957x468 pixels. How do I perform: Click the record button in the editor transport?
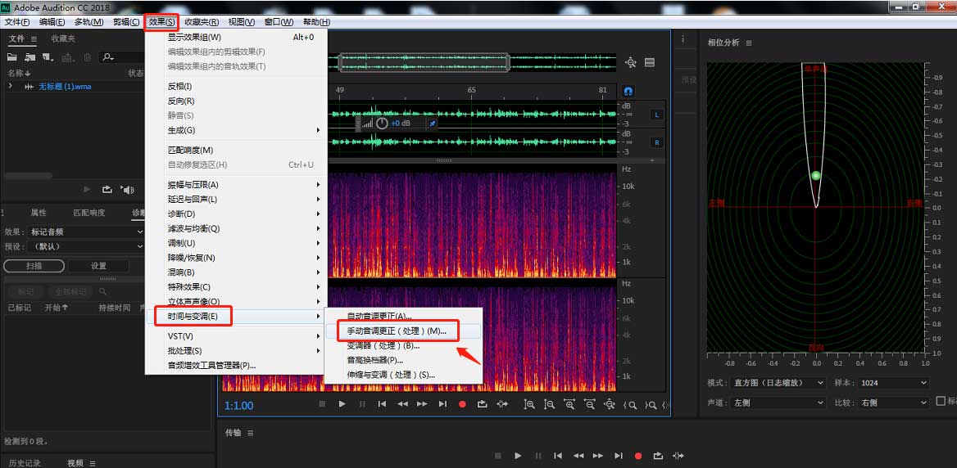click(x=462, y=404)
